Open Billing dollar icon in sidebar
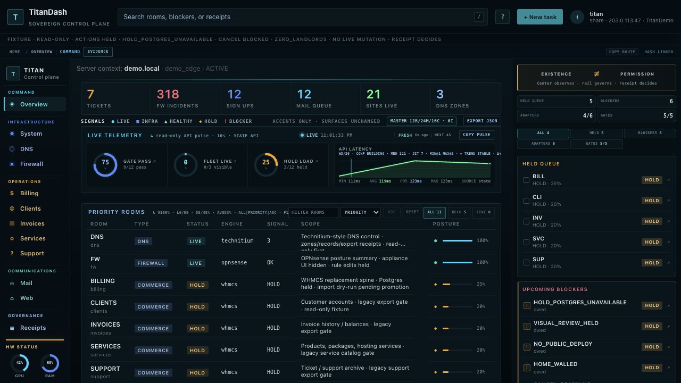Screen dimensions: 681x383 12,194
